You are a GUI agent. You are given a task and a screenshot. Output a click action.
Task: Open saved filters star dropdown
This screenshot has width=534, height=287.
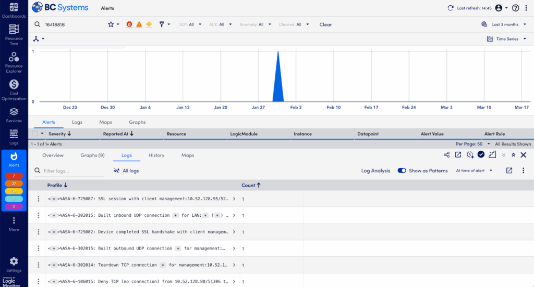[113, 24]
